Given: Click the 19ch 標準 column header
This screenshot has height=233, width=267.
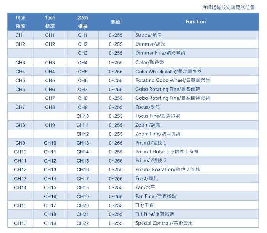Looking at the screenshot, I should click(50, 22).
